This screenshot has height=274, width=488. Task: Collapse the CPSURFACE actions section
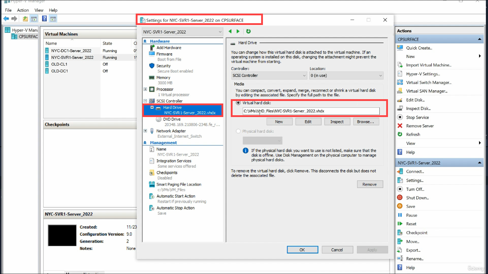[480, 39]
